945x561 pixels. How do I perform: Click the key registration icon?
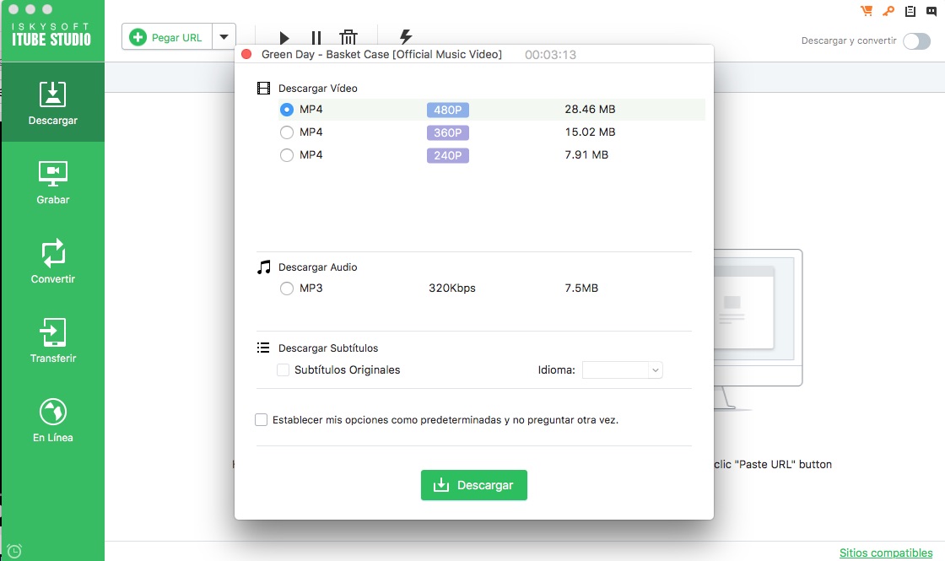point(888,11)
